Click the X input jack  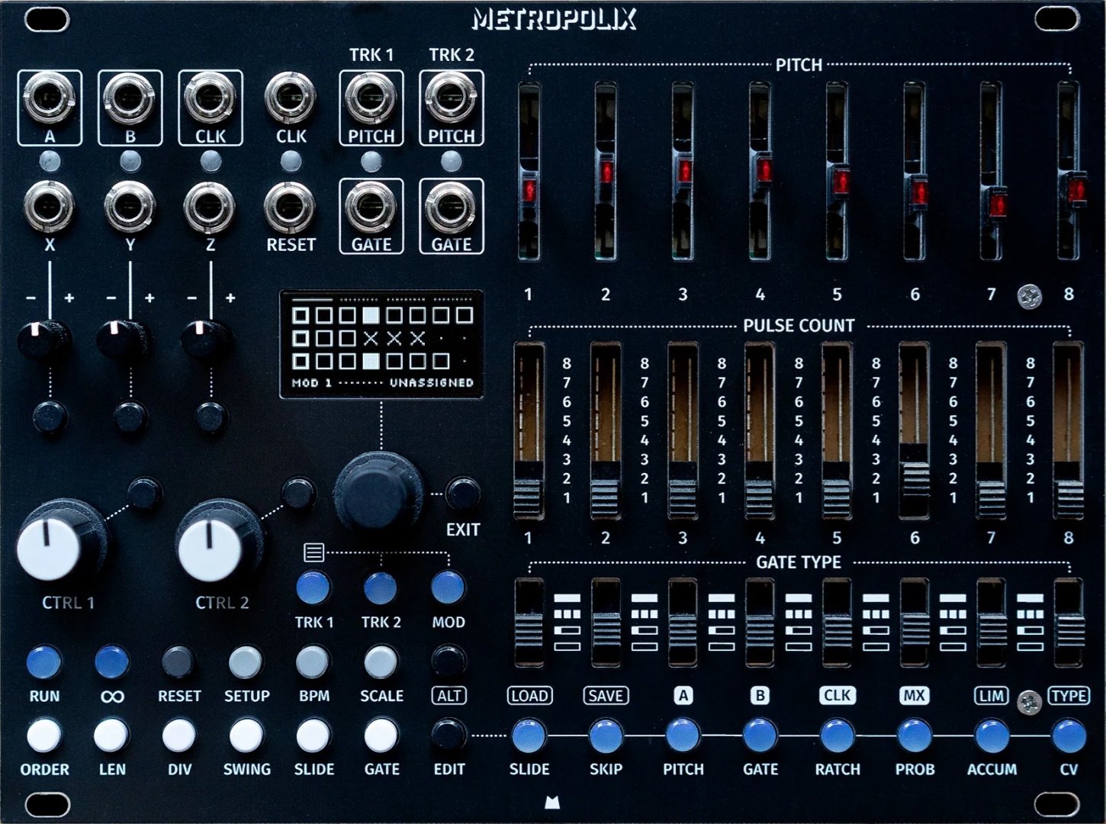coord(50,207)
